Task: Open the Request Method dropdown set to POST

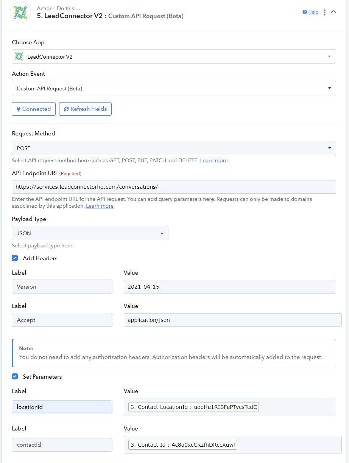Action: coord(174,148)
